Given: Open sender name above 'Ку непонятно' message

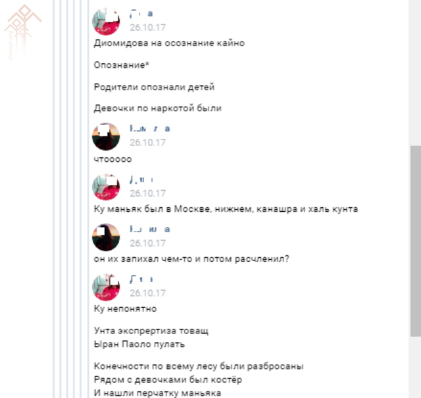Looking at the screenshot, I should pos(141,280).
